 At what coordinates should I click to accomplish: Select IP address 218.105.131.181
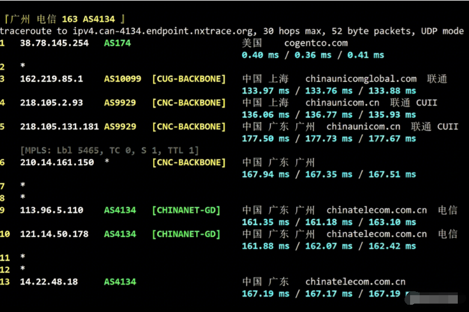point(59,127)
